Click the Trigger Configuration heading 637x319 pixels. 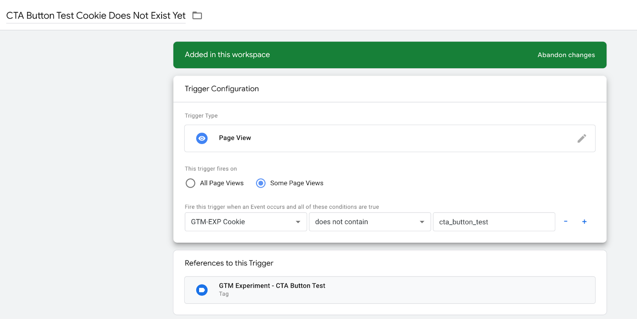point(222,89)
